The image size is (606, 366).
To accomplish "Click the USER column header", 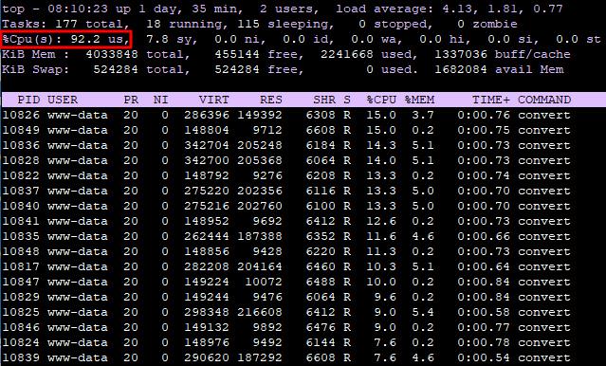I will point(63,100).
